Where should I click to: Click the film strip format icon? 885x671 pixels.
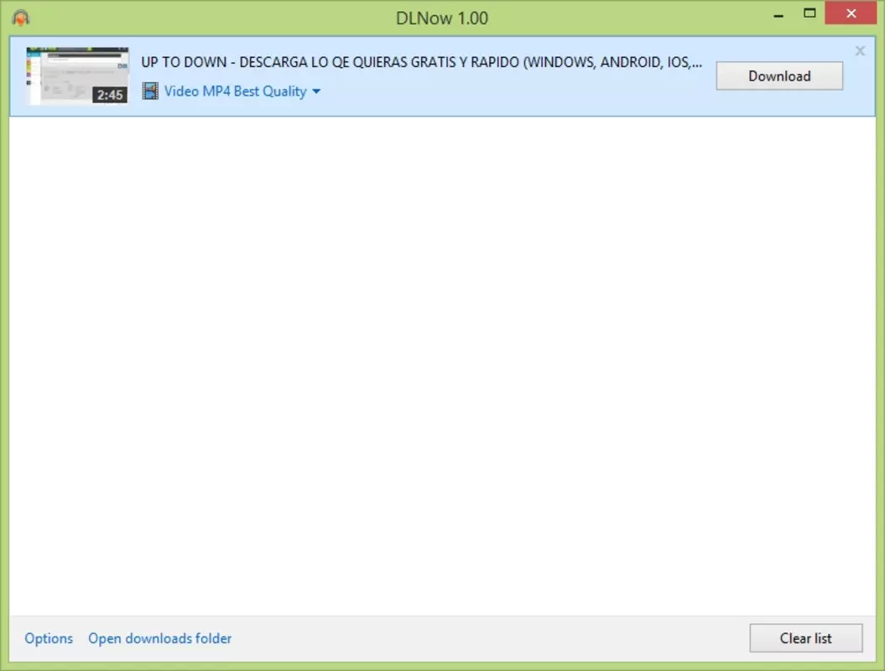click(x=150, y=91)
